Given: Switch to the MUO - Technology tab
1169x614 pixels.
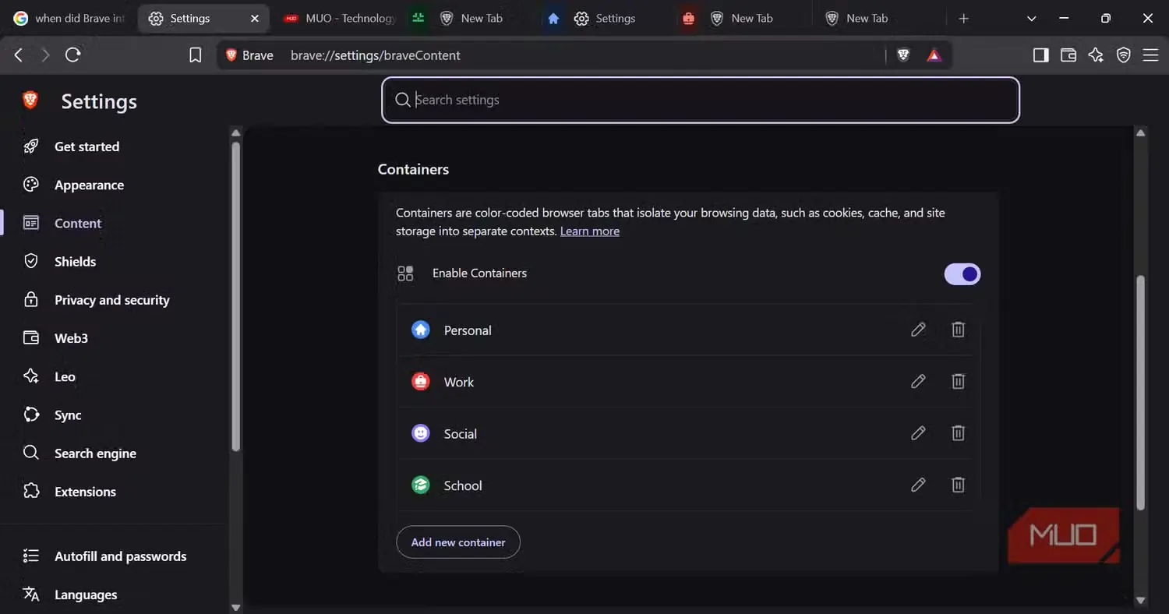Looking at the screenshot, I should pyautogui.click(x=340, y=18).
